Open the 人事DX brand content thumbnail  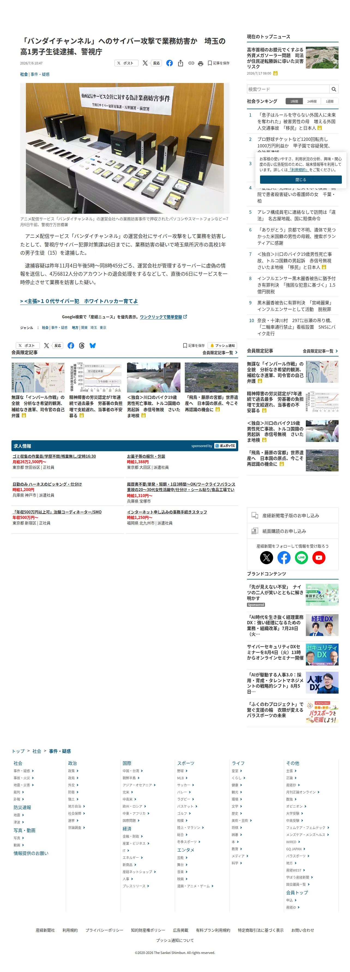(322, 682)
